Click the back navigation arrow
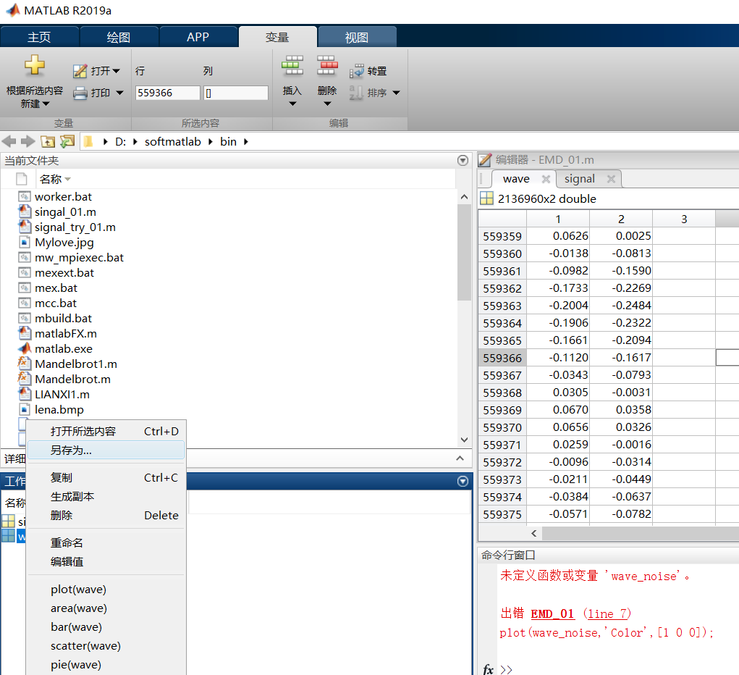The width and height of the screenshot is (739, 675). (x=7, y=141)
